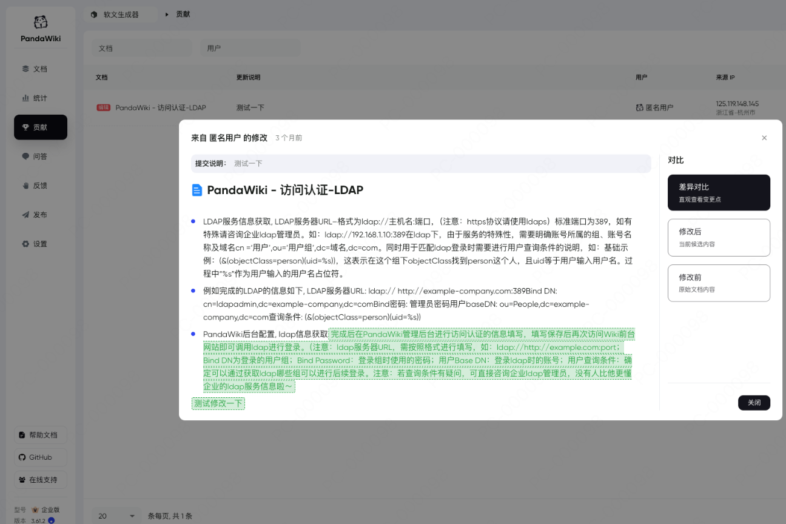This screenshot has height=524, width=786.
Task: Open the GitHub link button
Action: tap(41, 457)
